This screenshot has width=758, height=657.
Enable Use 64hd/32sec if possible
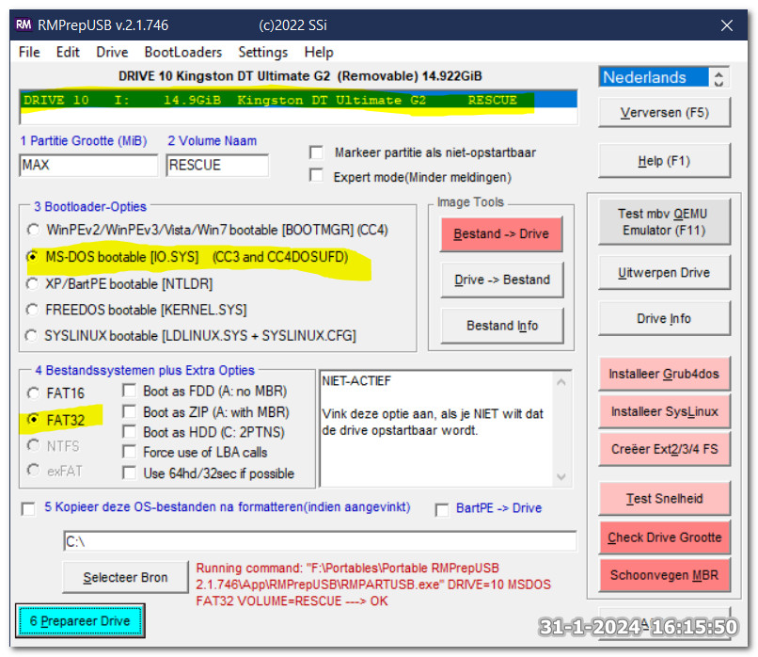point(129,473)
